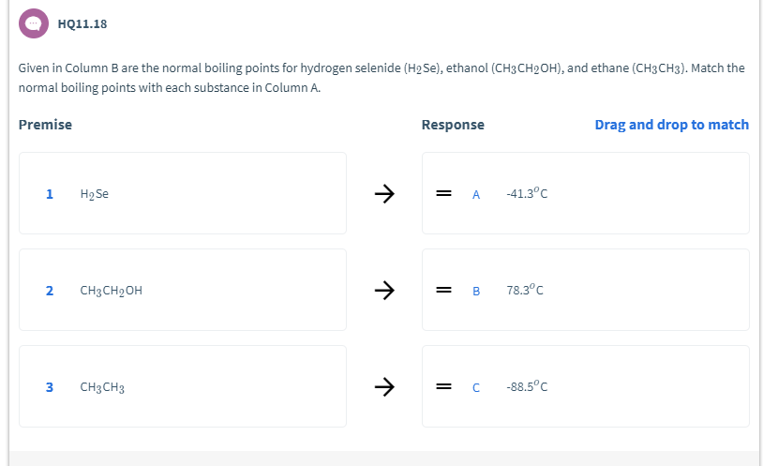Click the drag handle for response B

coord(443,291)
